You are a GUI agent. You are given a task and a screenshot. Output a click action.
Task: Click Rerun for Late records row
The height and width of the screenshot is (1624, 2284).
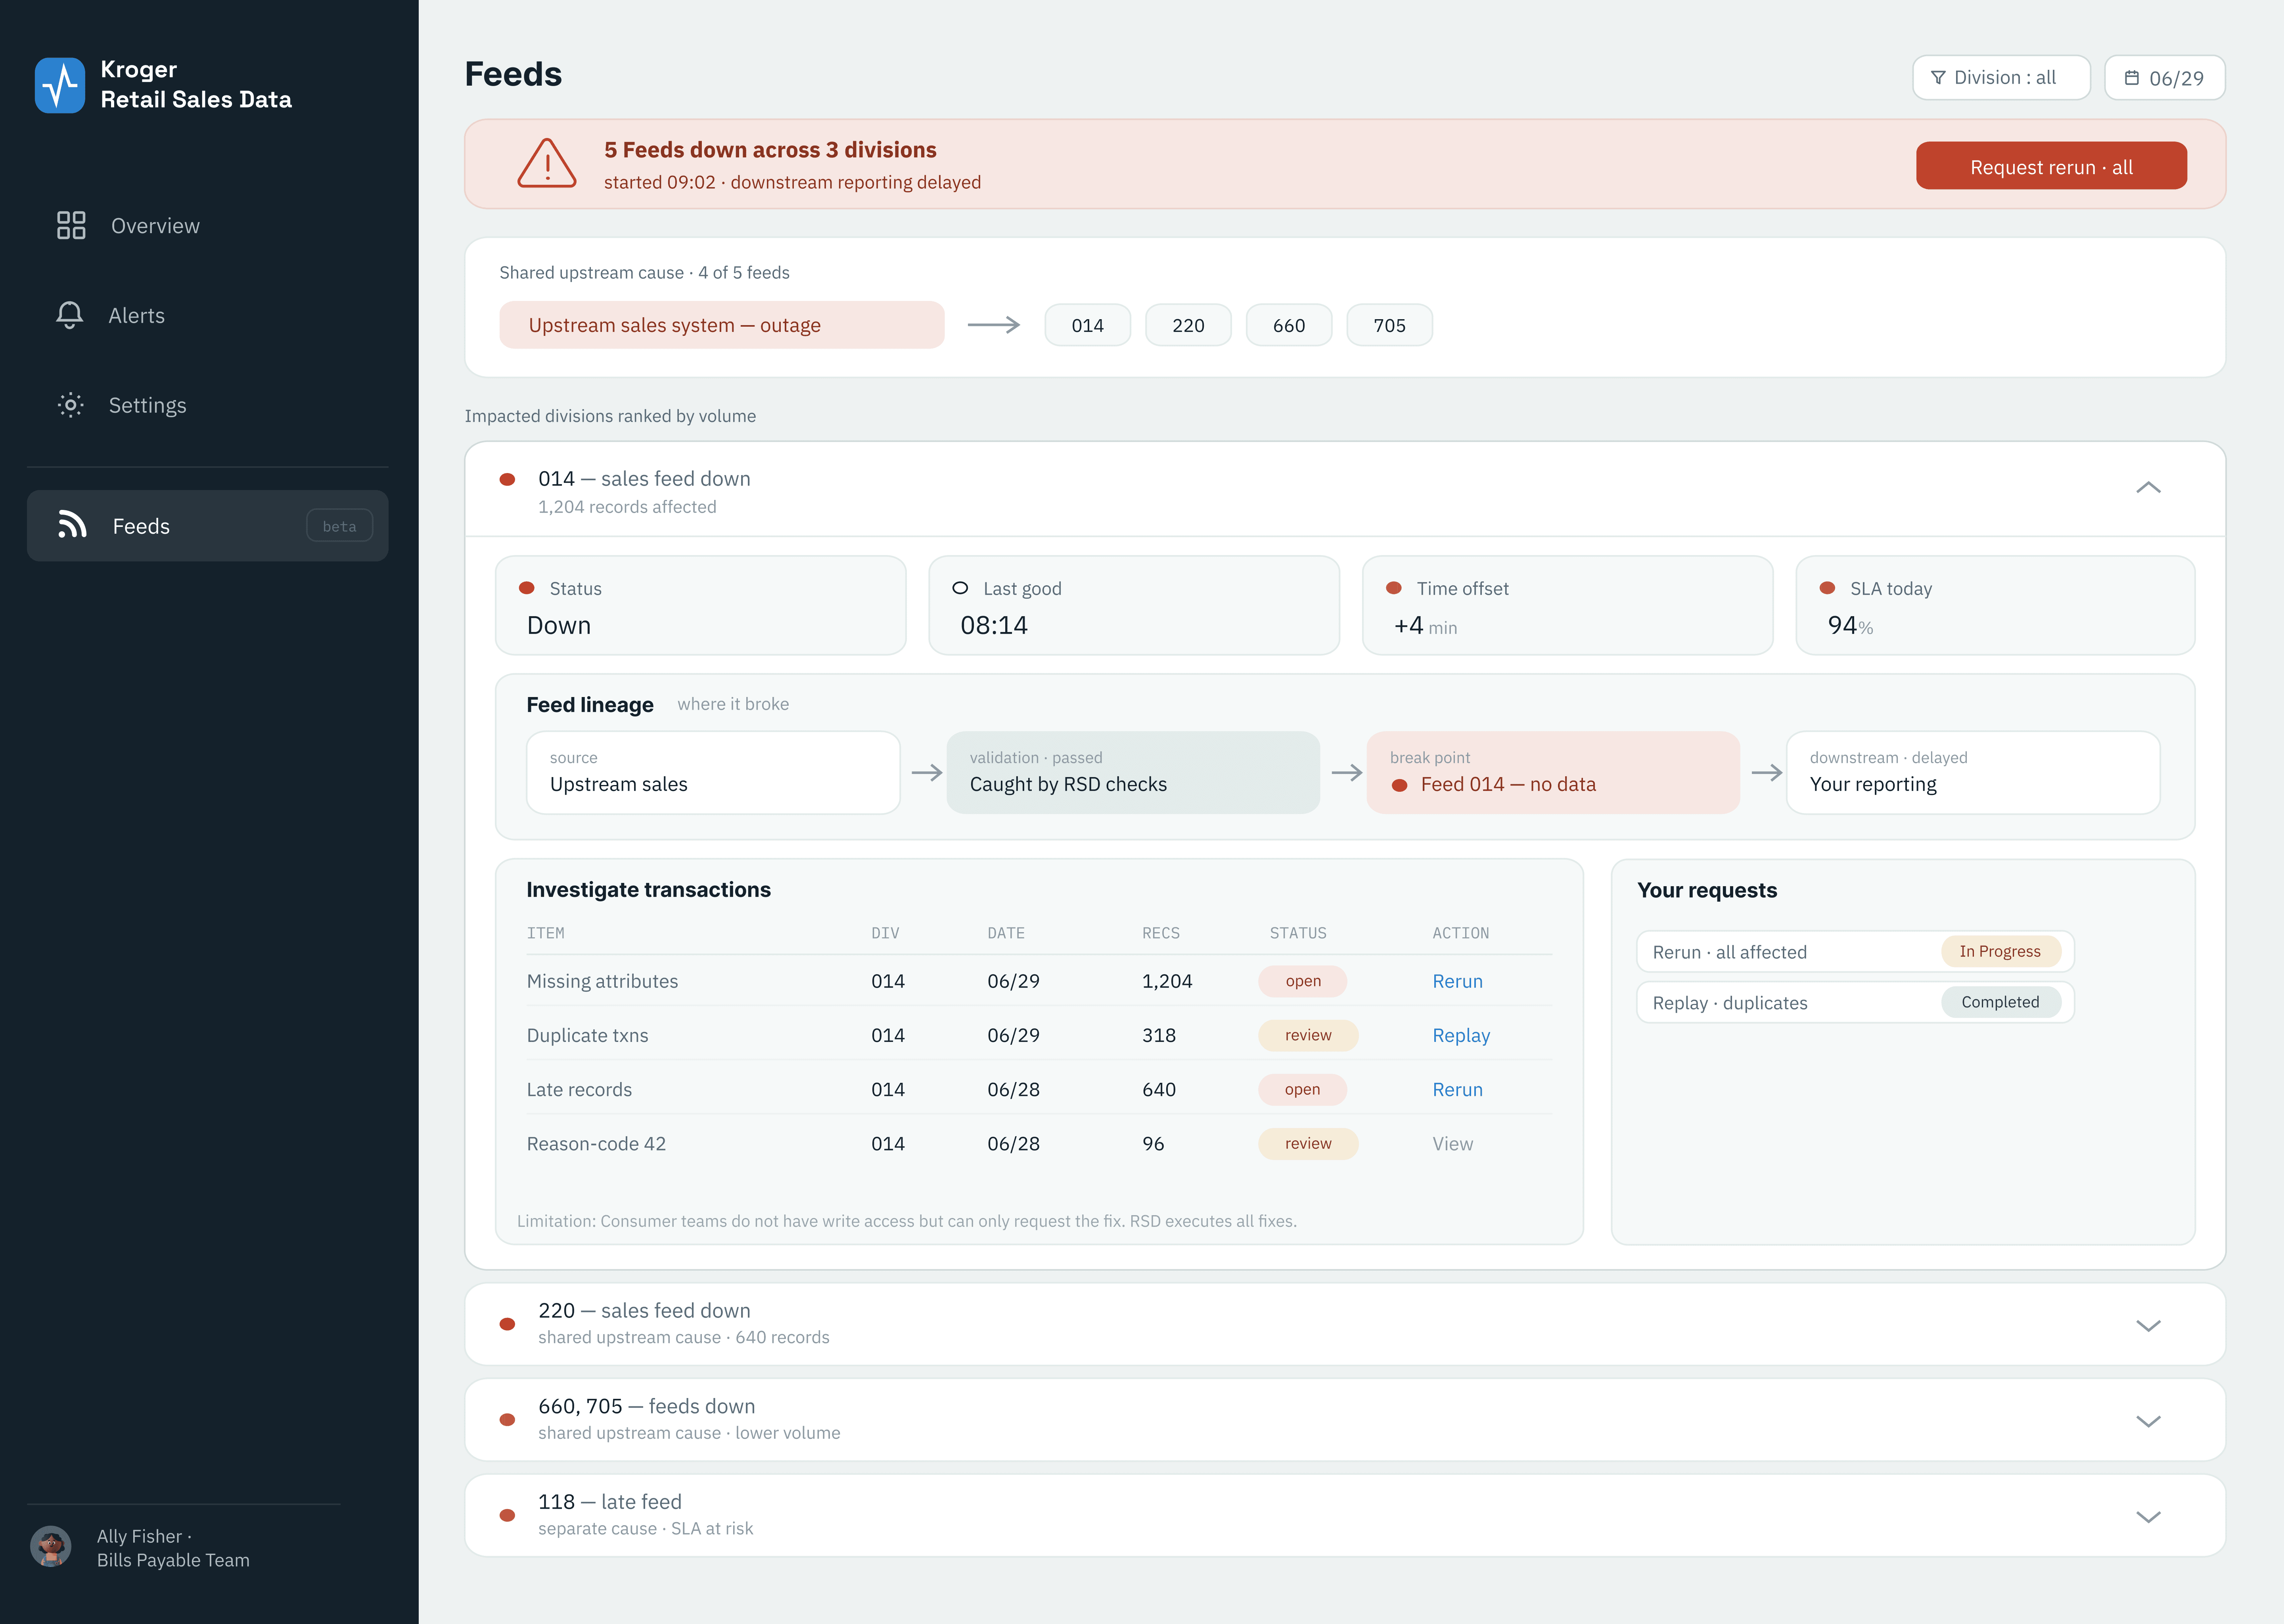(1458, 1090)
